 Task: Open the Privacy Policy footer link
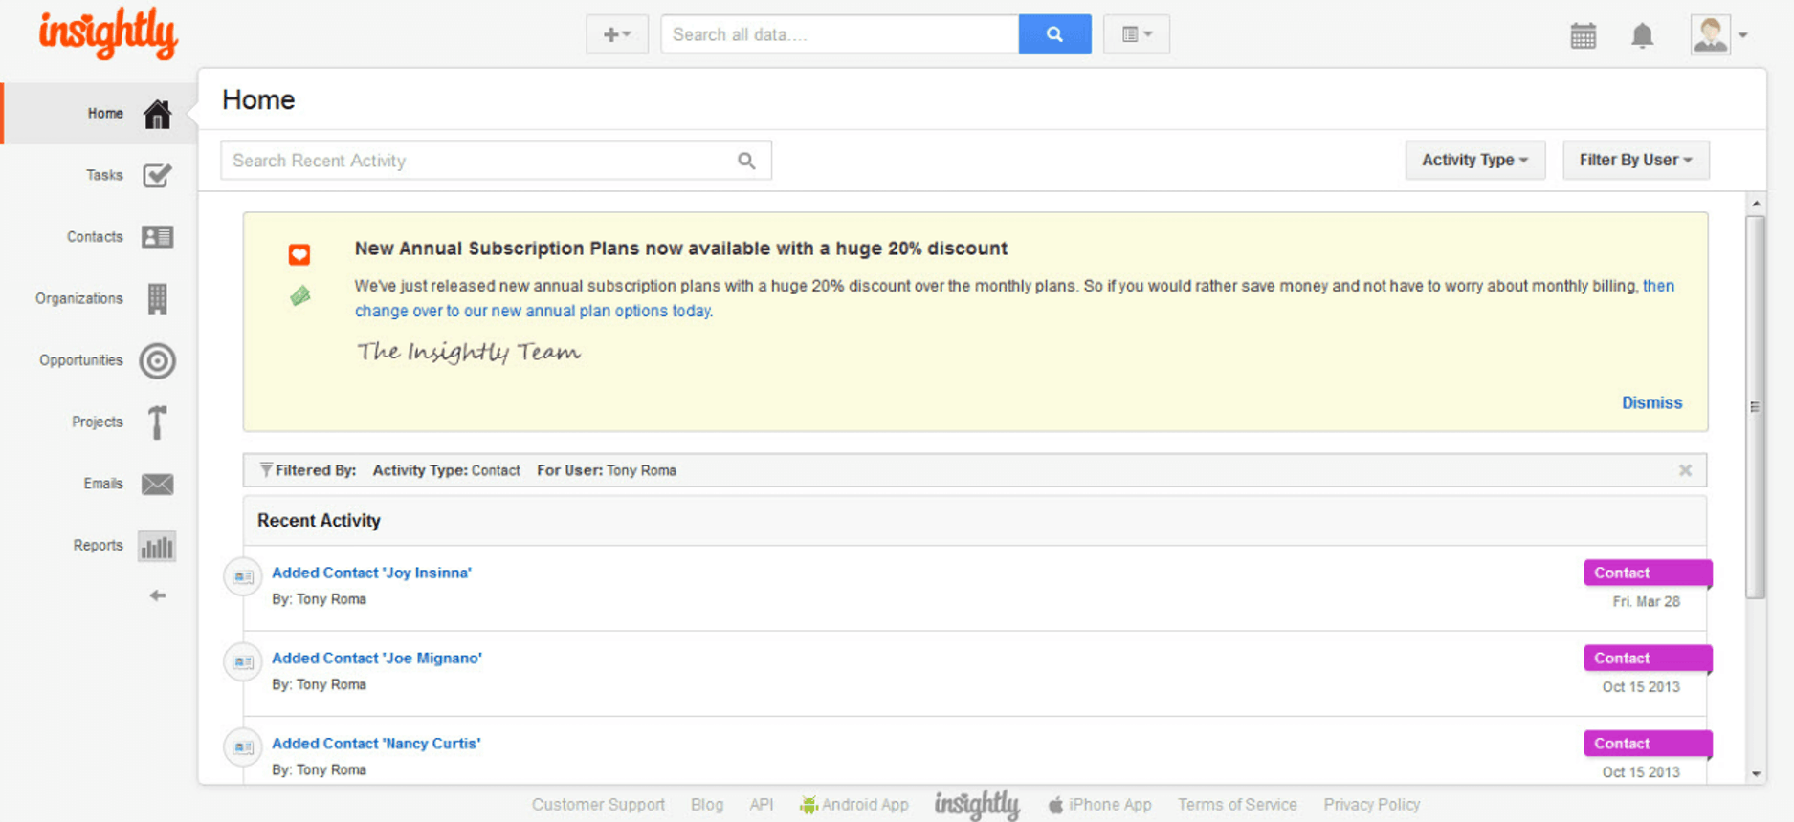click(1372, 805)
